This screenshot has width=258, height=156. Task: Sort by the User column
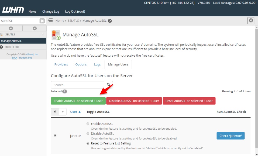75,112
